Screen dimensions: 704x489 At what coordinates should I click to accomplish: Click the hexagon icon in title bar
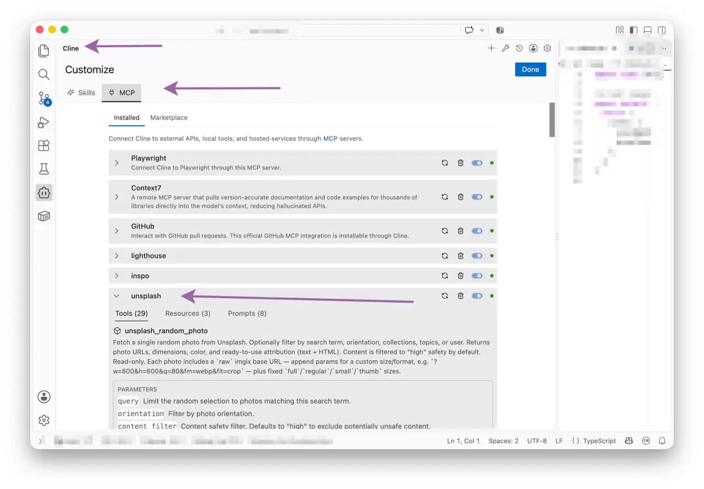[x=500, y=30]
